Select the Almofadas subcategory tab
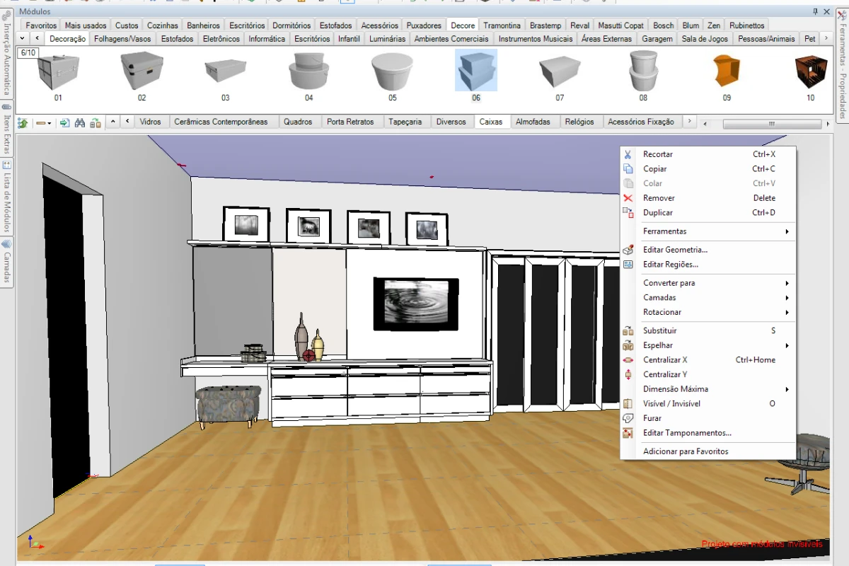Image resolution: width=849 pixels, height=566 pixels. coord(533,122)
